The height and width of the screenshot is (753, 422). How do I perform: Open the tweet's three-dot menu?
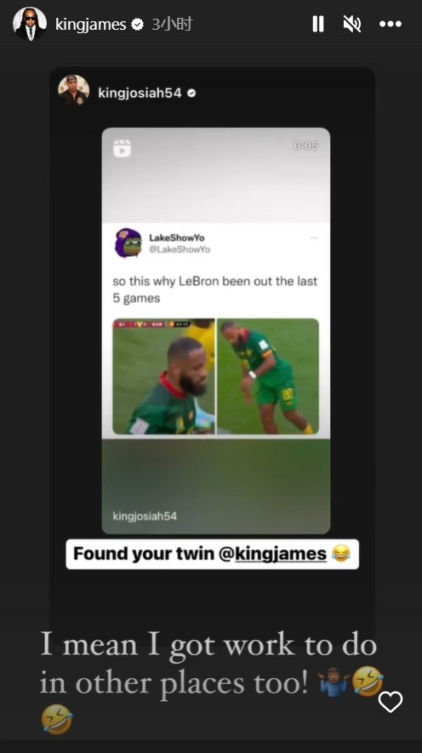(x=314, y=237)
